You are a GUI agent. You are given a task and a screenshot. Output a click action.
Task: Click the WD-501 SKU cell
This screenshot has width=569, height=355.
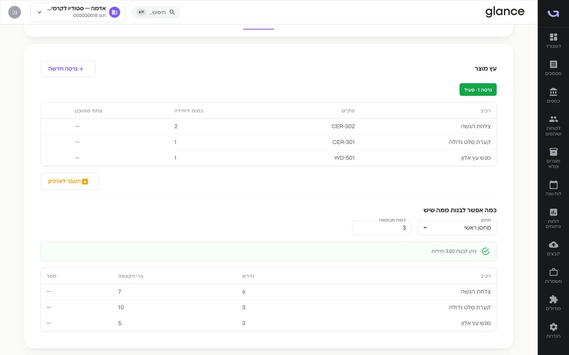(x=345, y=158)
